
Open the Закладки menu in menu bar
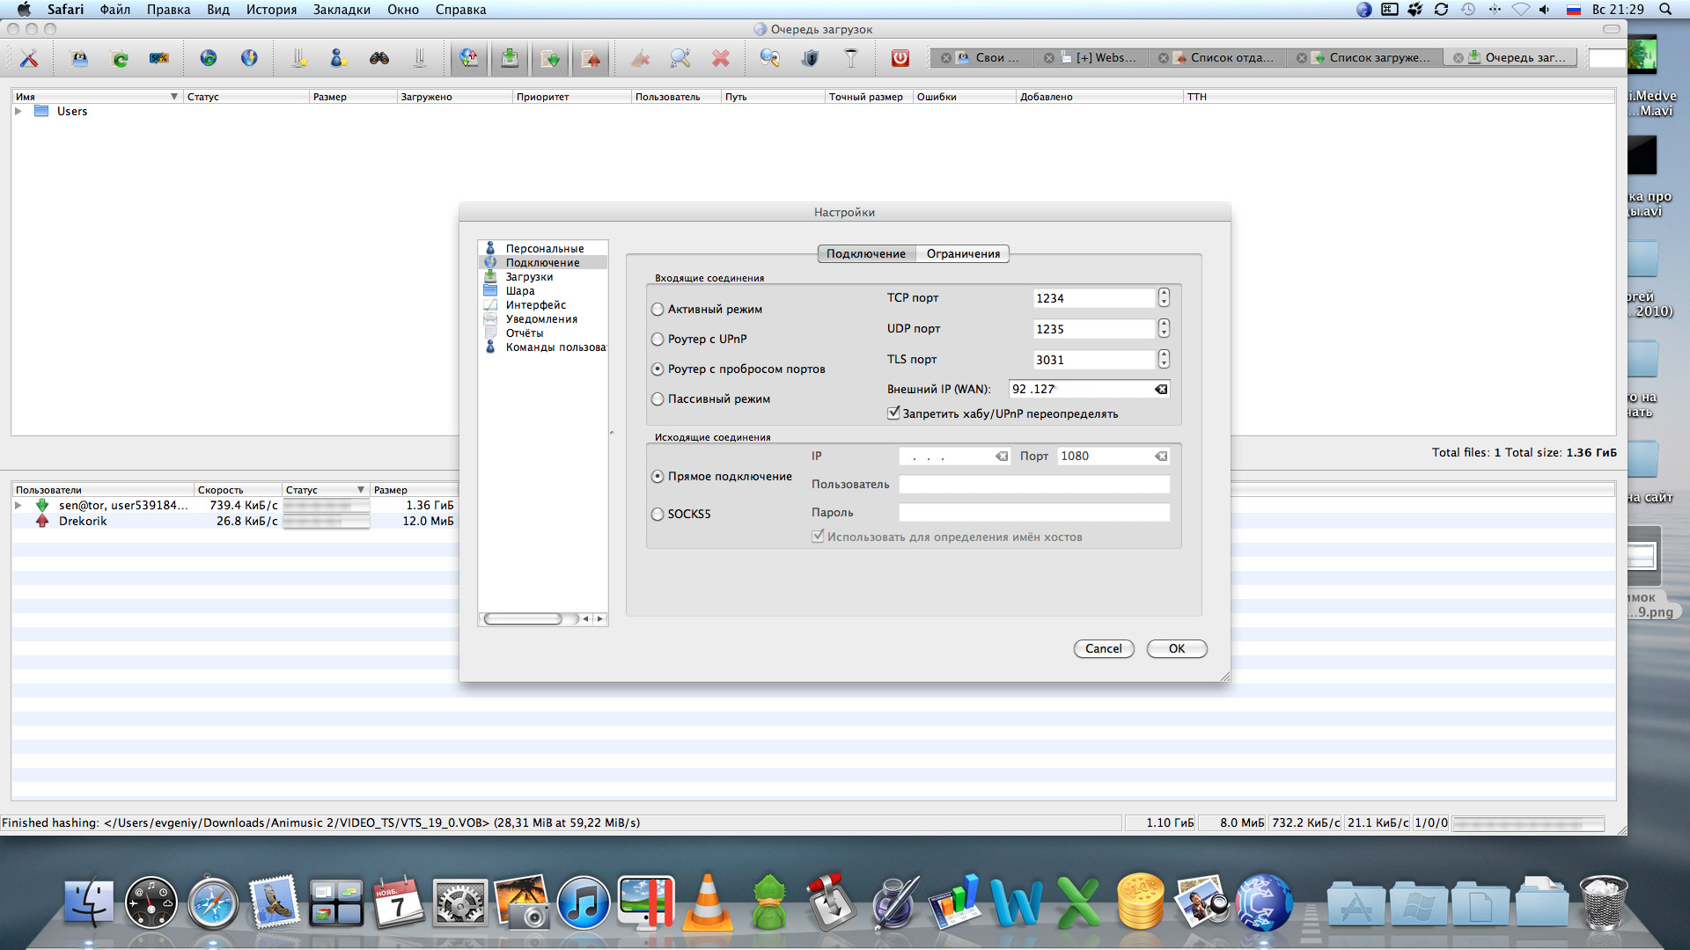click(342, 10)
